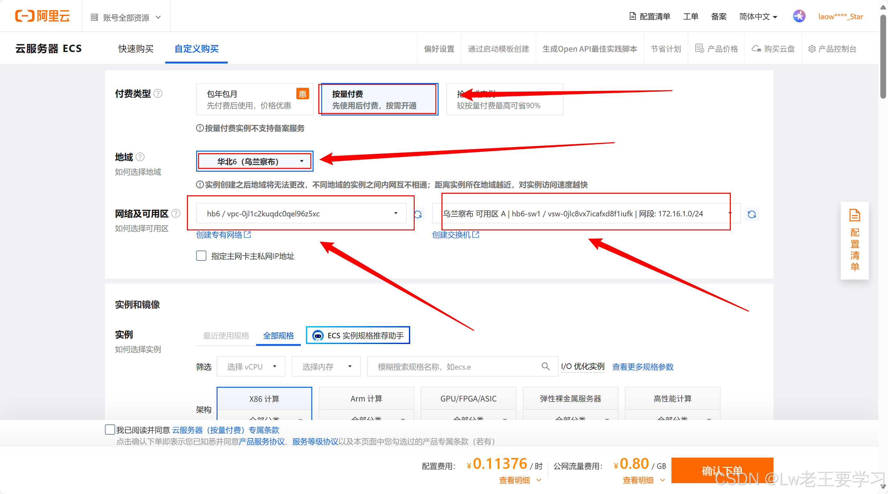Expand 查看明细 under 配置费用
Image resolution: width=888 pixels, height=494 pixels.
[520, 480]
